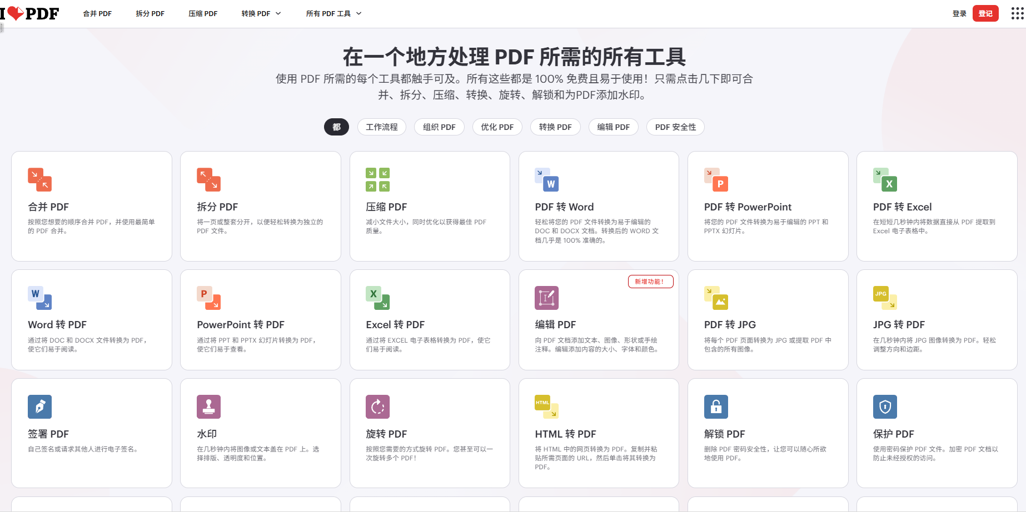Image resolution: width=1026 pixels, height=512 pixels.
Task: Open the 旋转 PDF card title
Action: [x=386, y=434]
